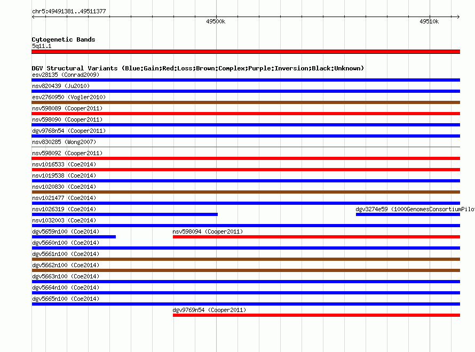Viewport: 475px width, 352px height.
Task: Open variant nsv598092 (Cooper2011) label
Action: (x=67, y=153)
